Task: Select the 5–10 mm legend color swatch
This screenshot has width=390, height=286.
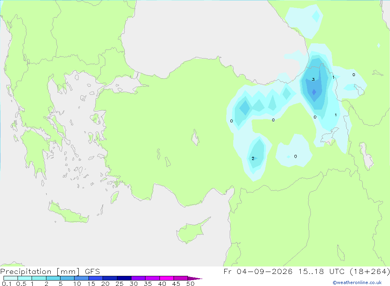Action: point(67,278)
